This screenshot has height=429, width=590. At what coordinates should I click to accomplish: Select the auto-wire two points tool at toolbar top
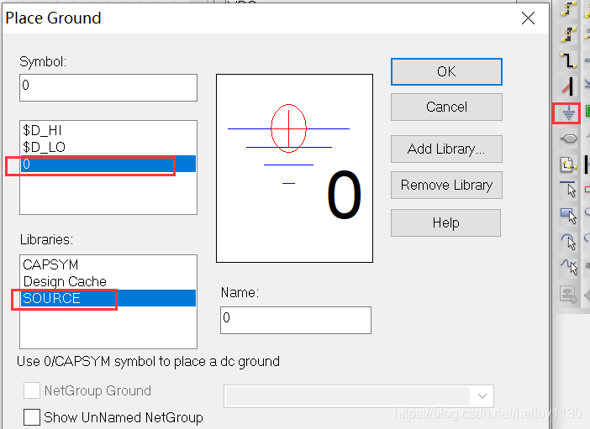[568, 9]
